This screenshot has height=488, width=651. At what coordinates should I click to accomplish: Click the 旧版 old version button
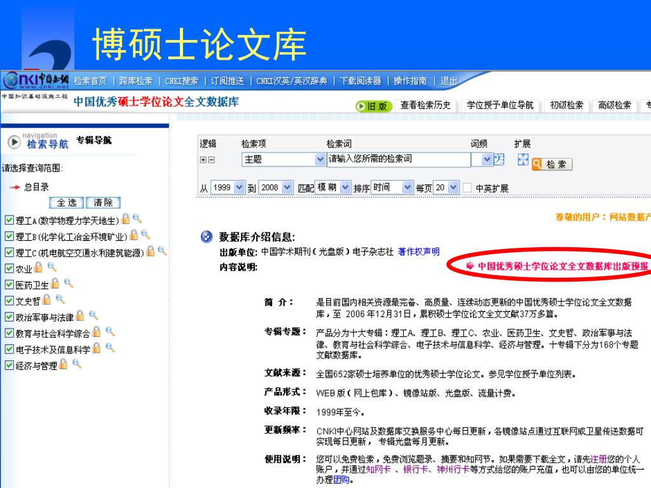tap(374, 106)
